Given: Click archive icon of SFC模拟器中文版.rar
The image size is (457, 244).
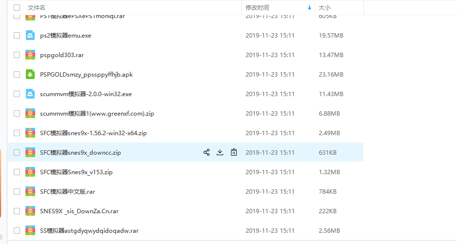Looking at the screenshot, I should (30, 191).
